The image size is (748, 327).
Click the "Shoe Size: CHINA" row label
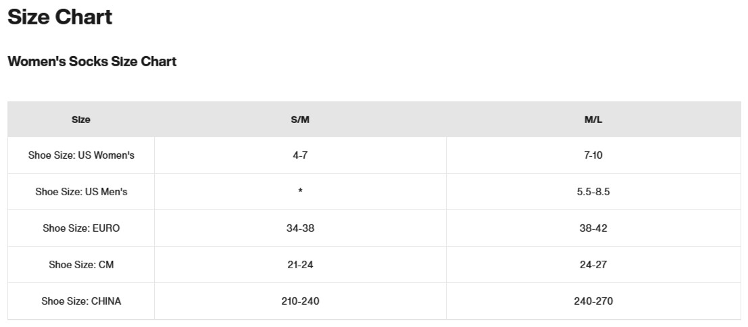(81, 301)
